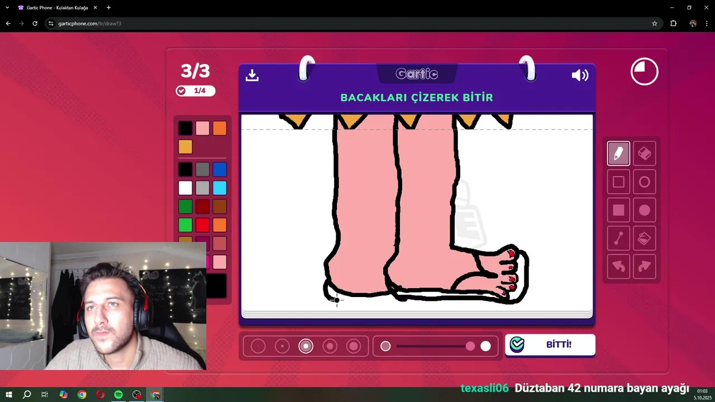Switch to the Gartic Phone tab
The image size is (715, 402).
58,8
